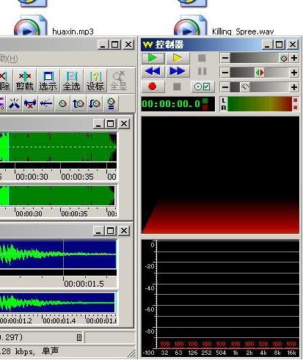Click the green Play button in controller
Viewport: 303px width, 360px height.
[153, 58]
